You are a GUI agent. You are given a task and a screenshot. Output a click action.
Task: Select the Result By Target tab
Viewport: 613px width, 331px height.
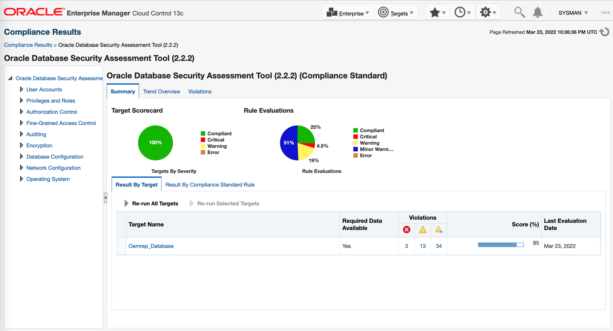point(137,184)
